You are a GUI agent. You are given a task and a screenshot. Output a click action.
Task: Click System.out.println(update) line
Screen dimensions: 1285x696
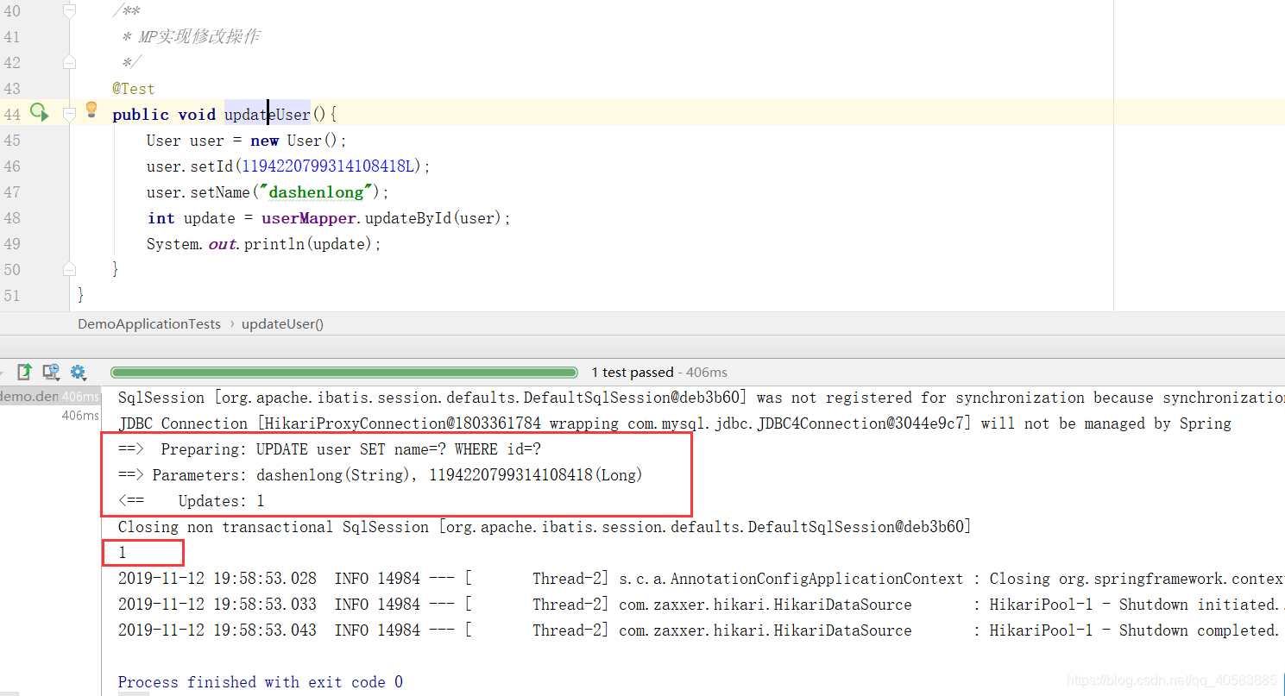pos(264,244)
